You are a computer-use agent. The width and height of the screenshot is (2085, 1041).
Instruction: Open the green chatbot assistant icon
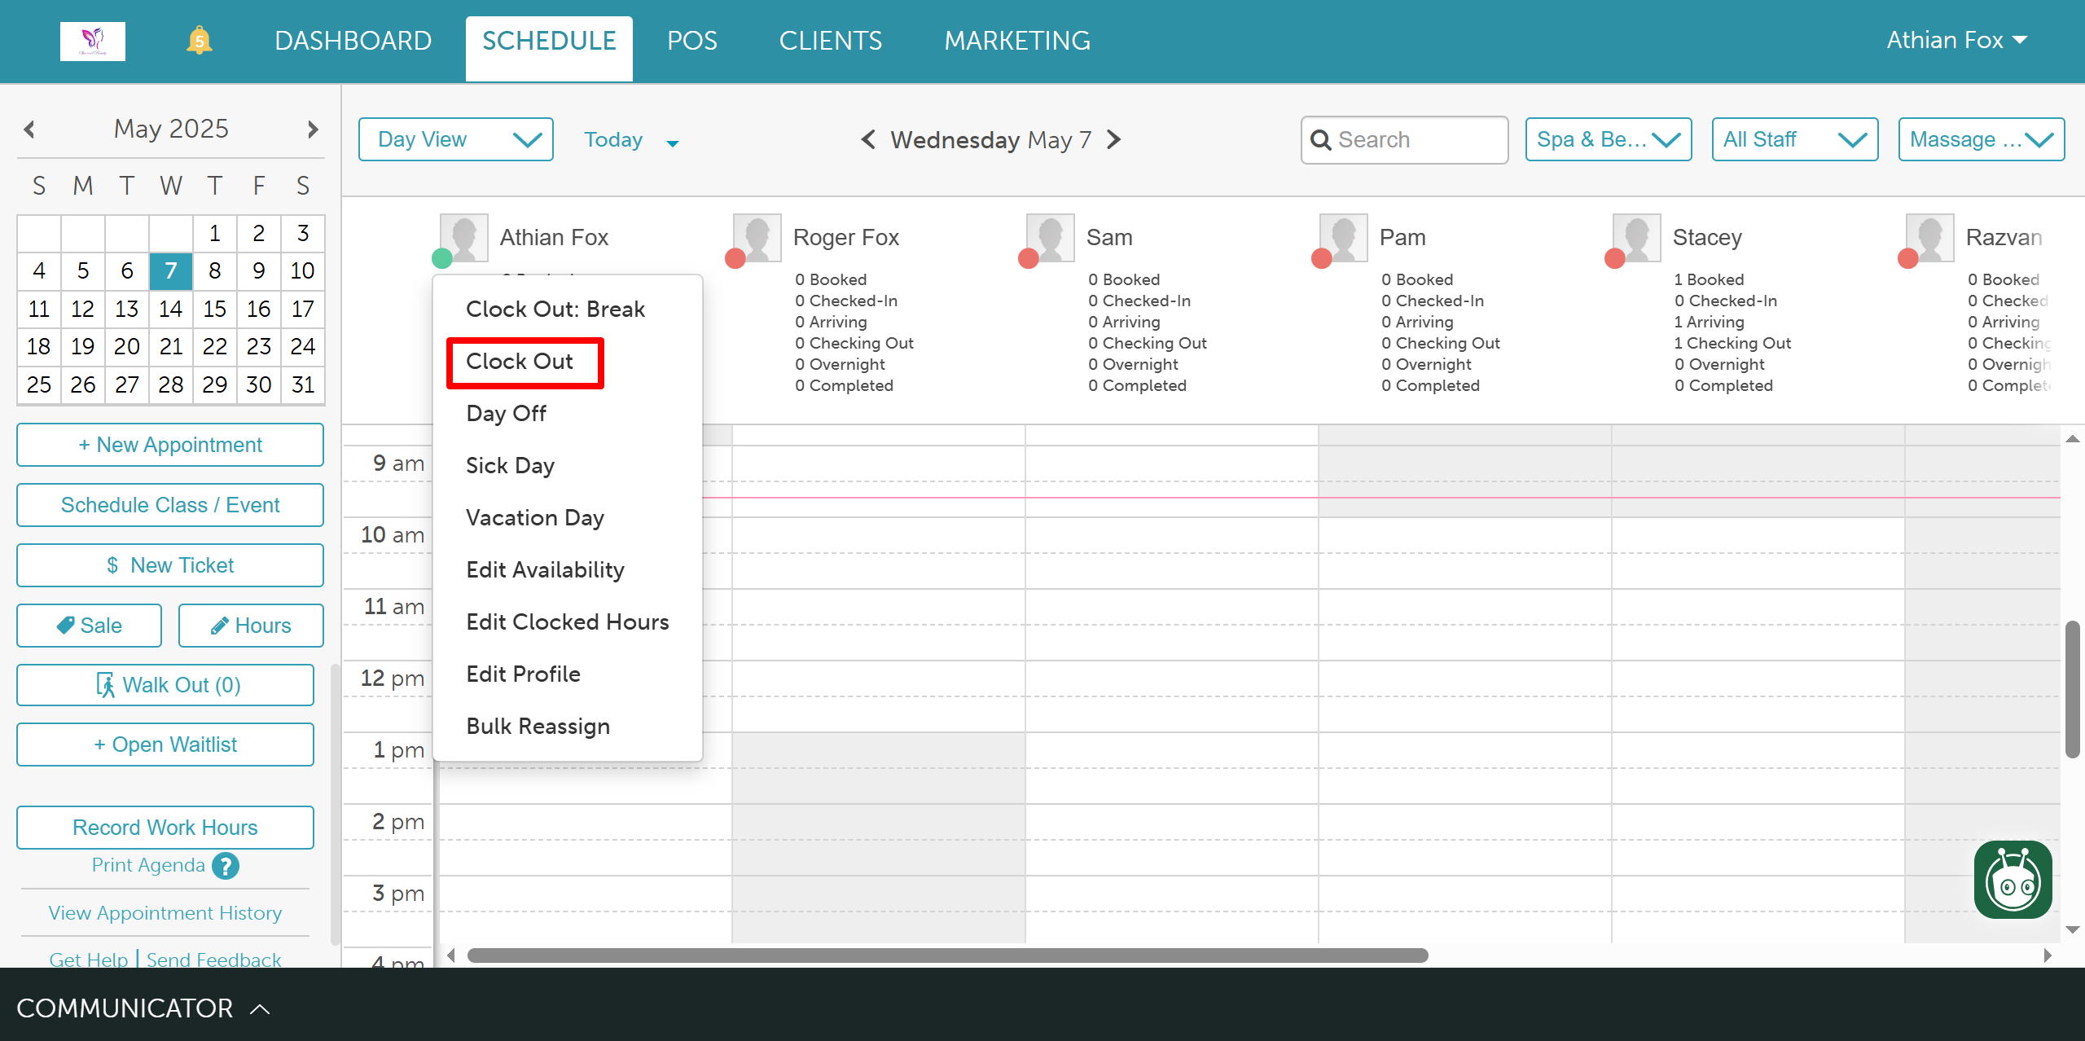(x=2013, y=880)
